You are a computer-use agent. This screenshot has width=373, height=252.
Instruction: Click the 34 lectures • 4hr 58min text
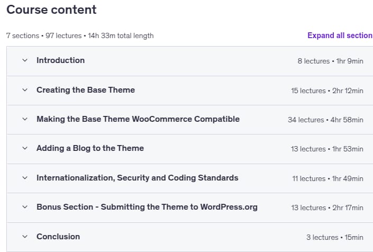coord(325,120)
